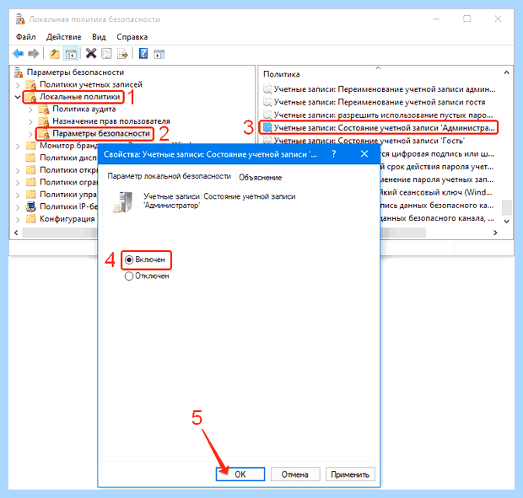523x498 pixels.
Task: Open the Файл menu
Action: 25,37
